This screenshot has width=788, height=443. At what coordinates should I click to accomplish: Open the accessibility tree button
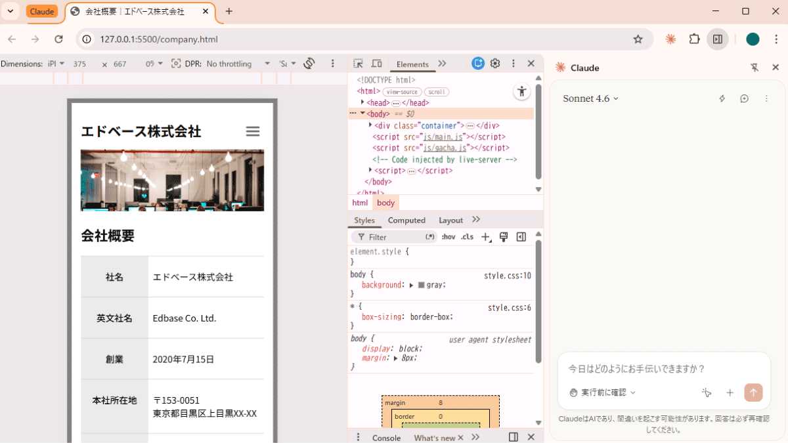[521, 91]
